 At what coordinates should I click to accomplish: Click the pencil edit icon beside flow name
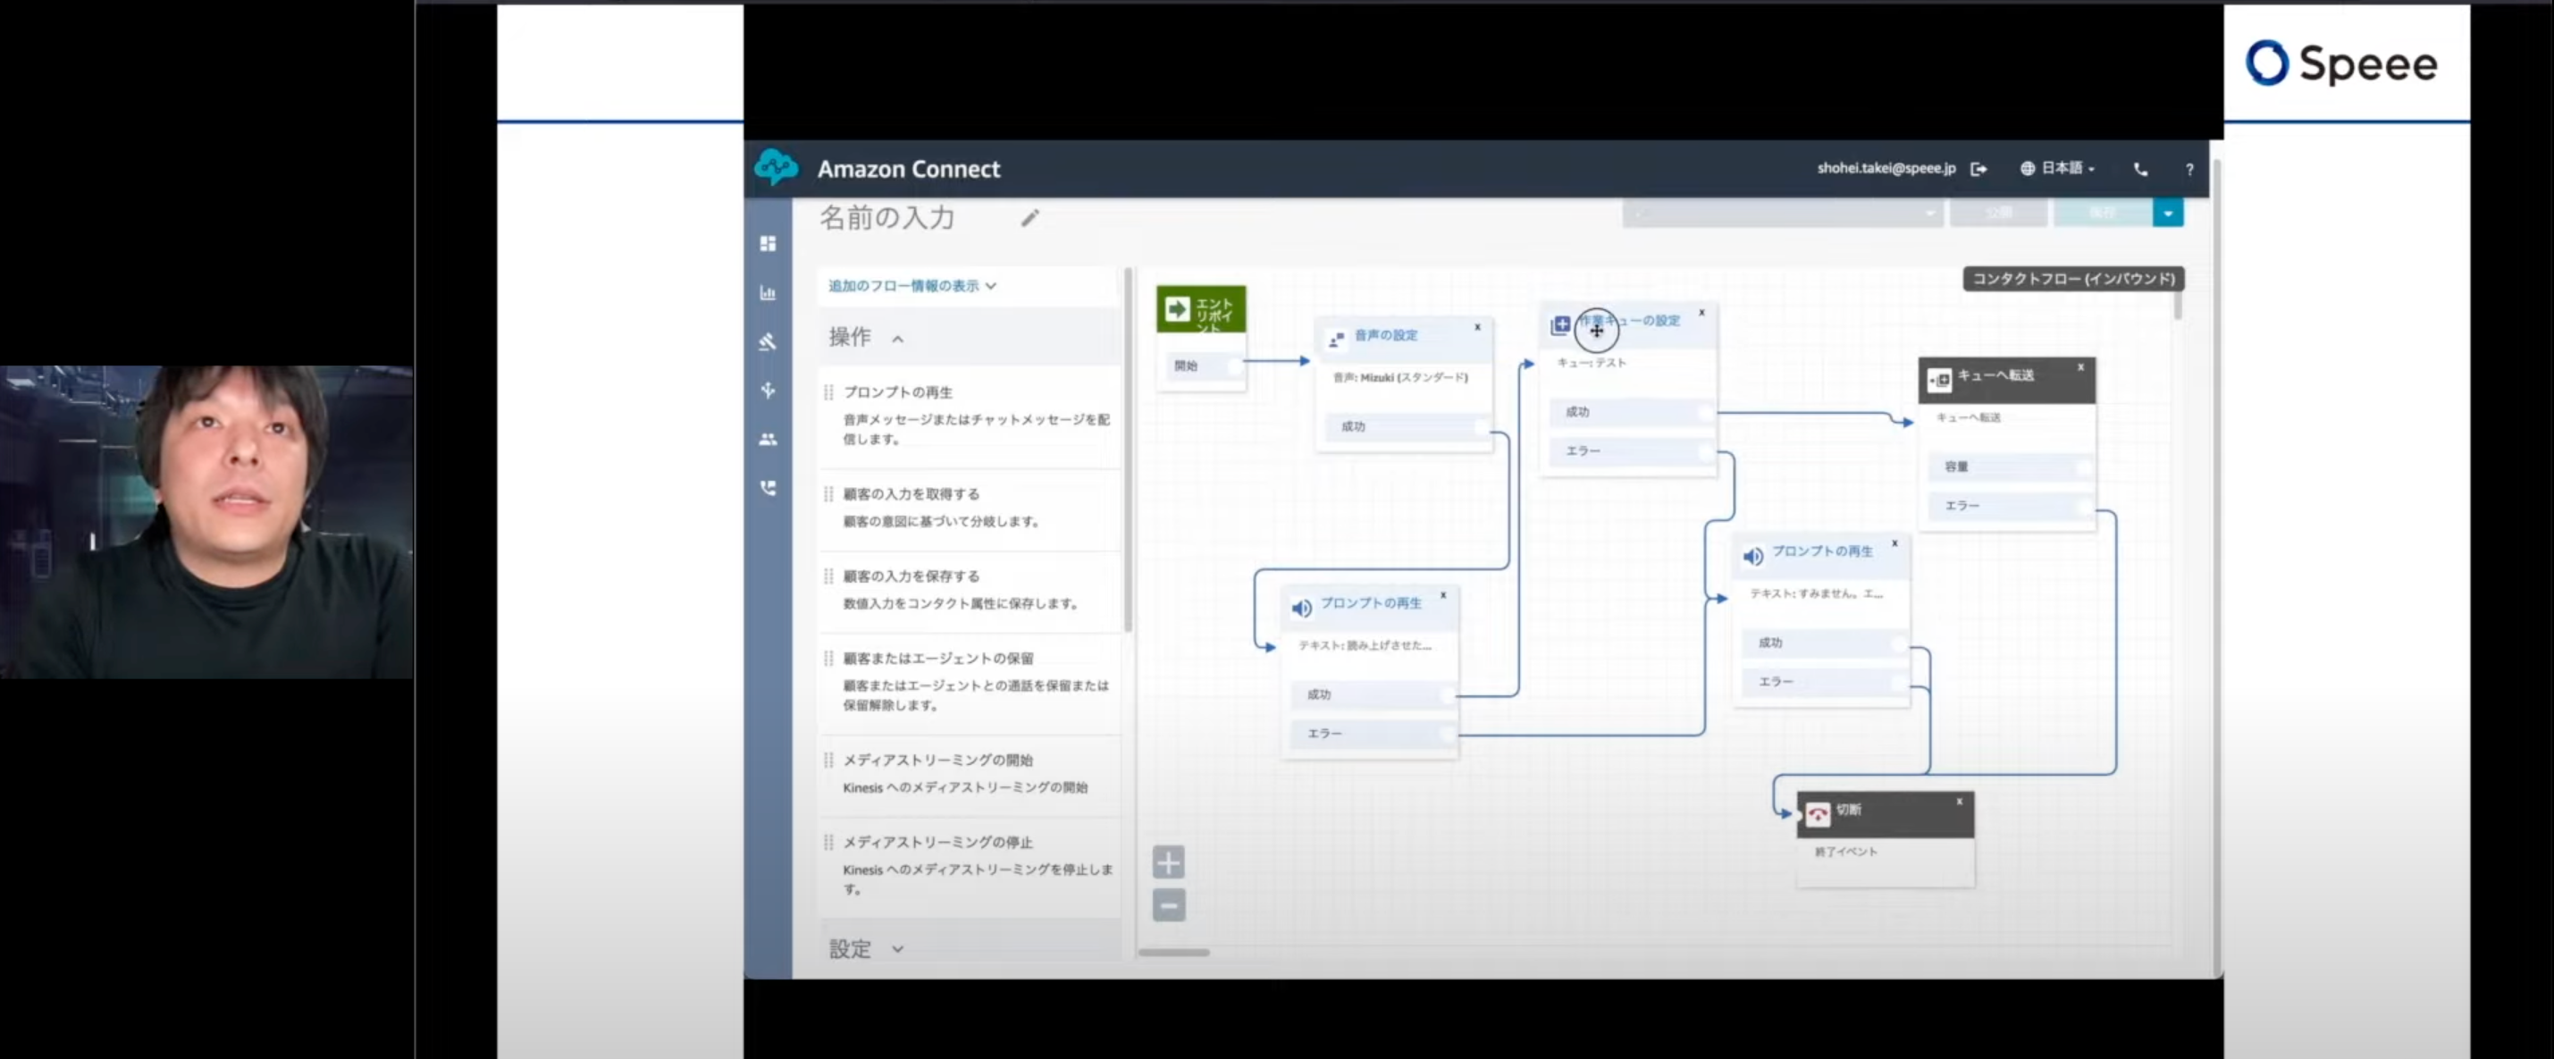pyautogui.click(x=1030, y=218)
